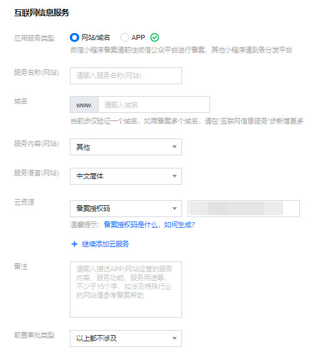Viewport: 313px width, 360px height.
Task: Click the blurred authorization code field
Action: point(244,208)
